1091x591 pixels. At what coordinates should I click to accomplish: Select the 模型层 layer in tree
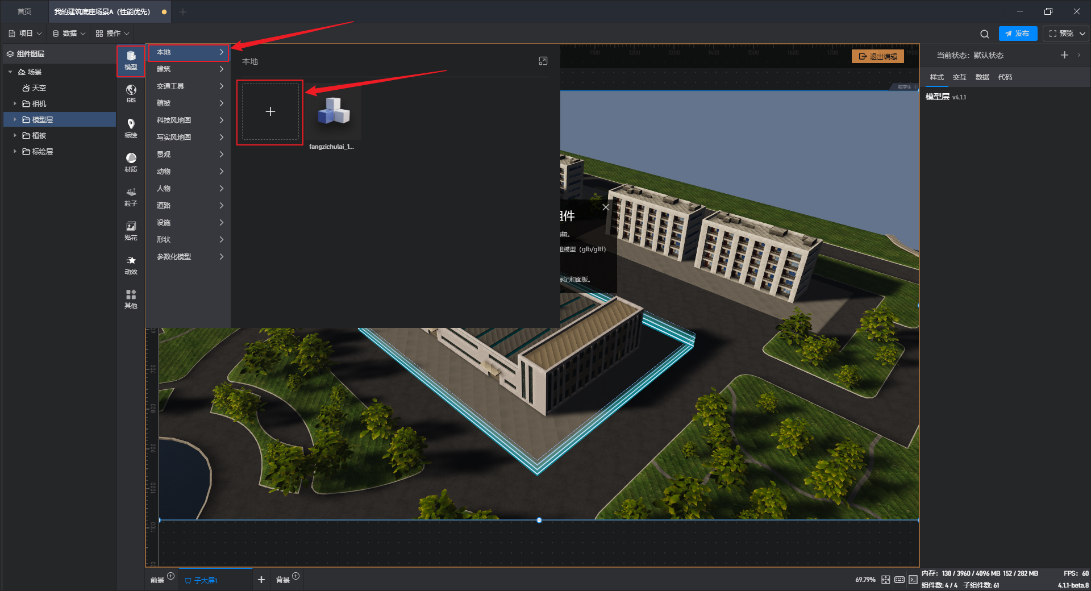[x=60, y=120]
